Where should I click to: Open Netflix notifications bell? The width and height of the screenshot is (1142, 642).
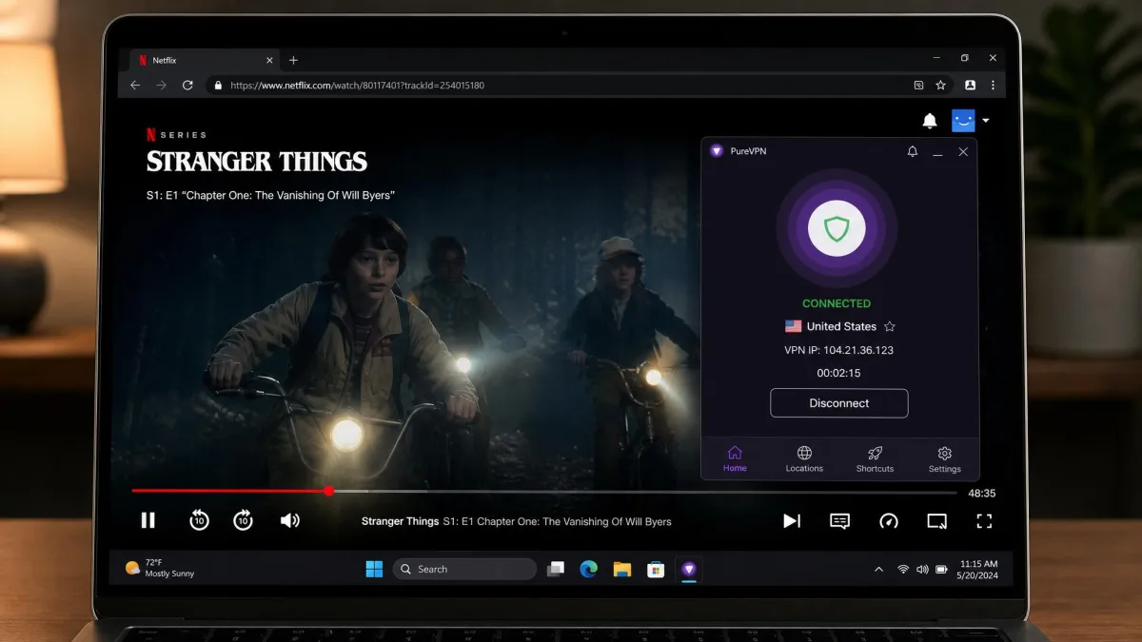point(930,121)
